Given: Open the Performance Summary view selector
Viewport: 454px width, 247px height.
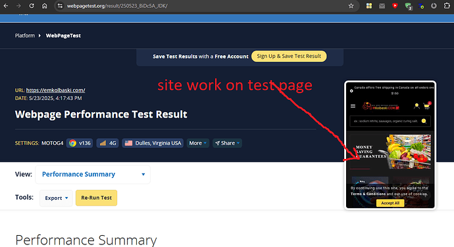Looking at the screenshot, I should [93, 174].
